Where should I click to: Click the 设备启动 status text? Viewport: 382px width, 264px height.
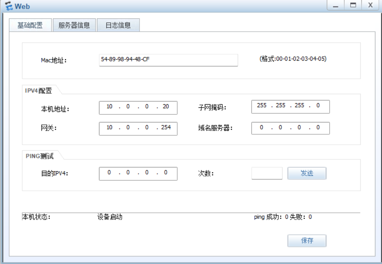(x=110, y=217)
